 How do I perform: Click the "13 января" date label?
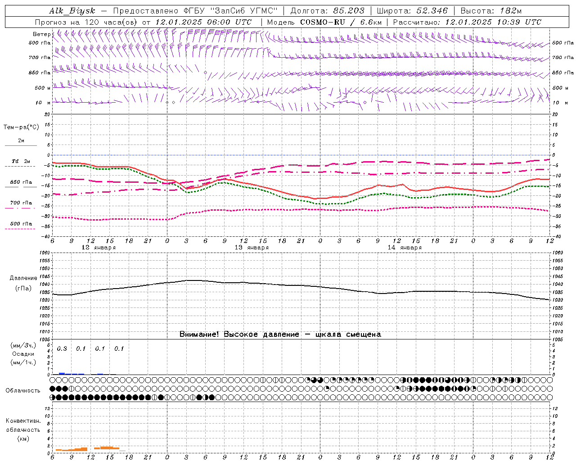tap(252, 248)
